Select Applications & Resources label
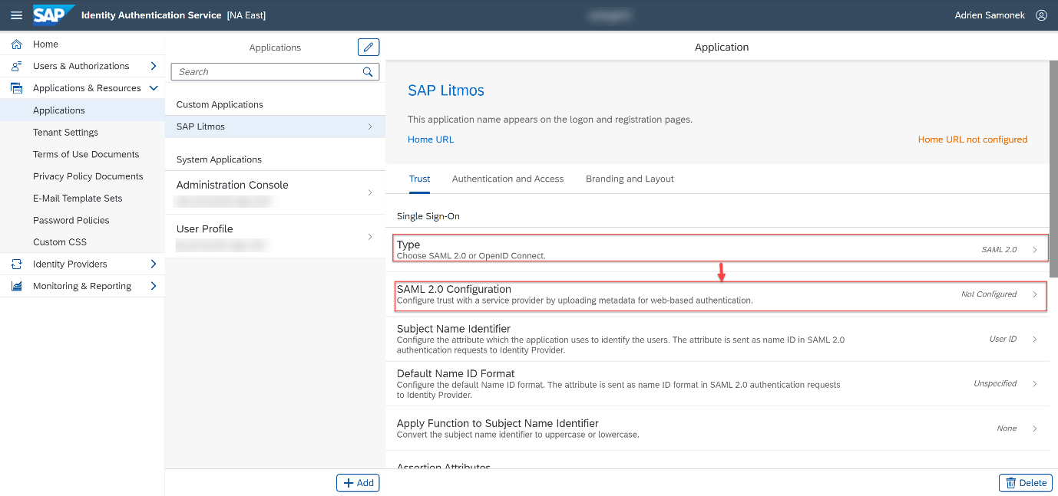1058x496 pixels. tap(87, 88)
